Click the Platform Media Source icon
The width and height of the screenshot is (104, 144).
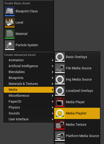click(x=60, y=136)
